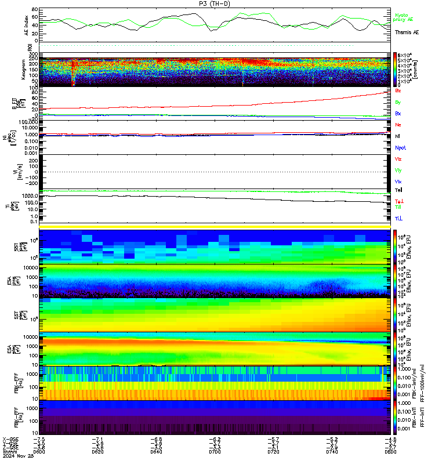Click the FFF-100lmV/ml color bar label

[422, 383]
